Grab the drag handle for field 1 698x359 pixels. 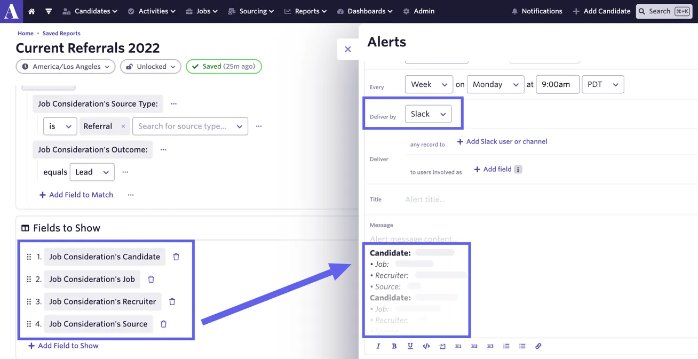pos(29,257)
